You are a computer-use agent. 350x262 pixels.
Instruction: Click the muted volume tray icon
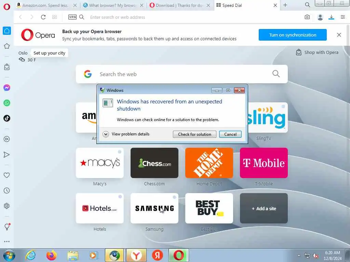[315, 256]
